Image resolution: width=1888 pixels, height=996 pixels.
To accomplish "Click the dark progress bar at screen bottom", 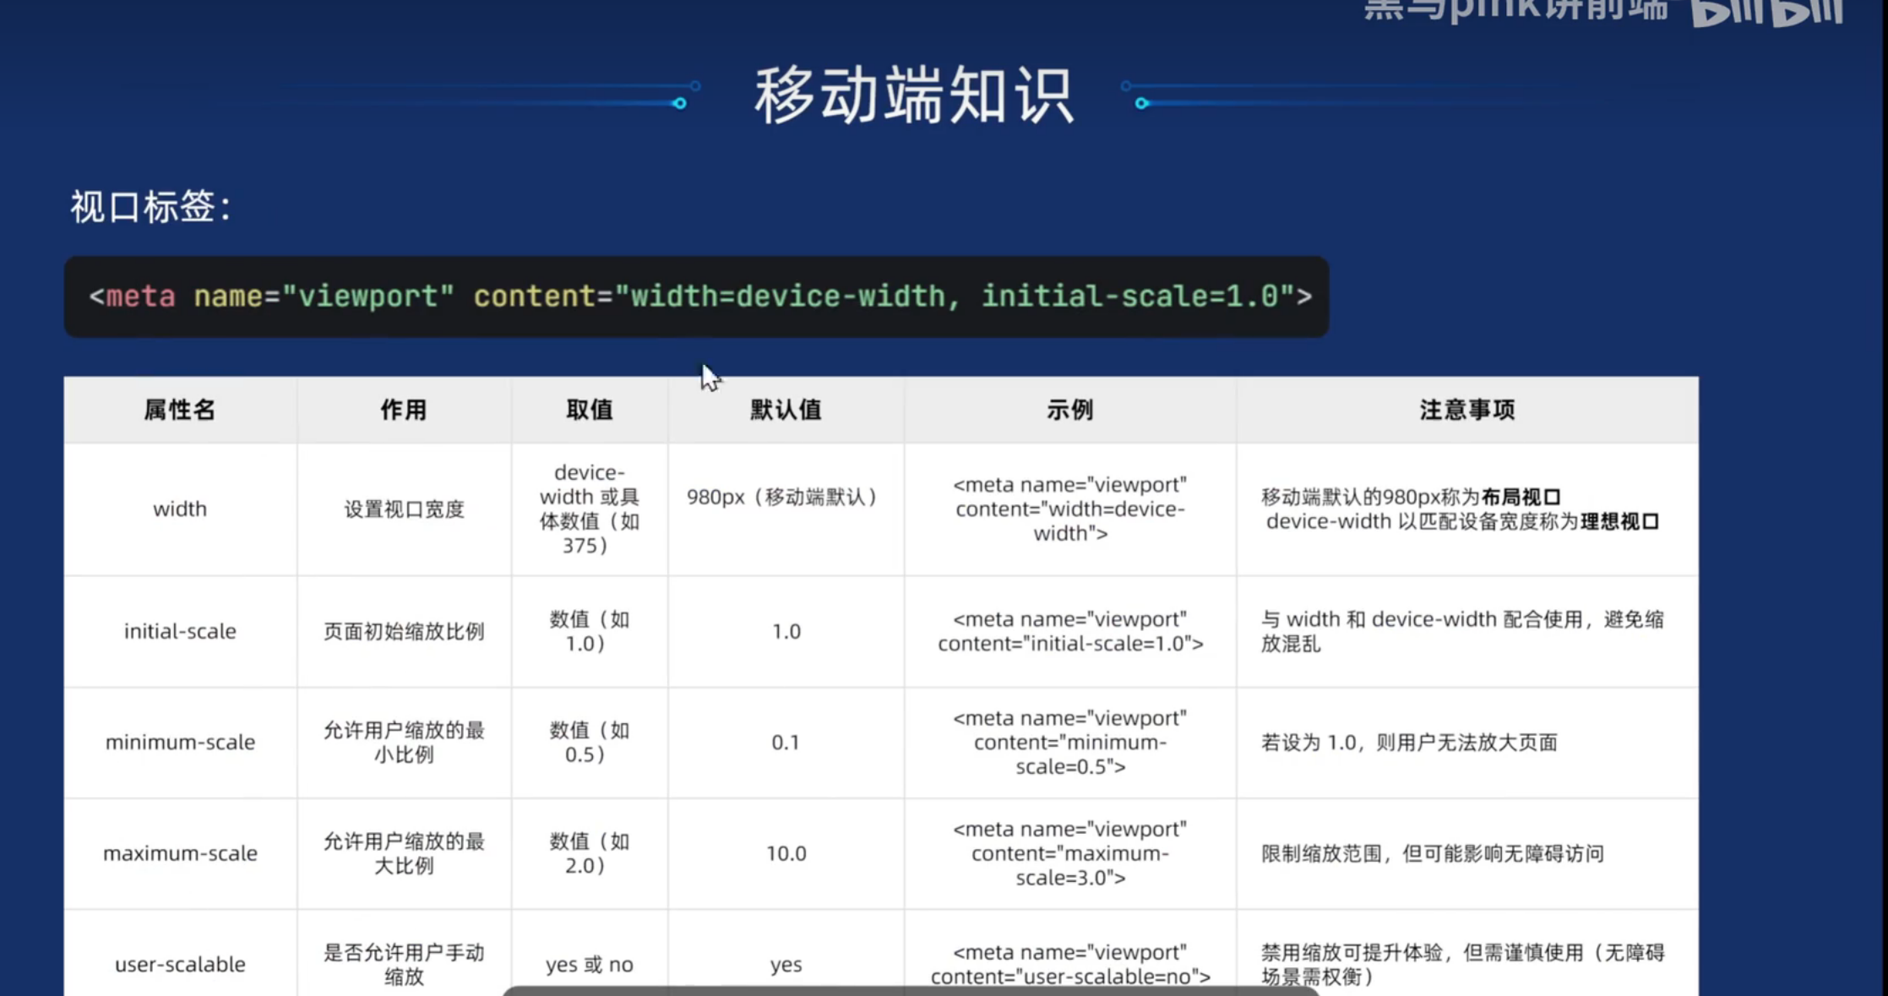I will pos(912,990).
